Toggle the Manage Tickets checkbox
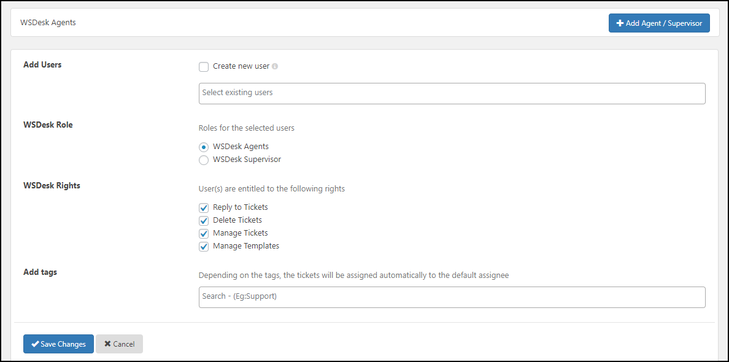This screenshot has width=729, height=362. click(204, 234)
